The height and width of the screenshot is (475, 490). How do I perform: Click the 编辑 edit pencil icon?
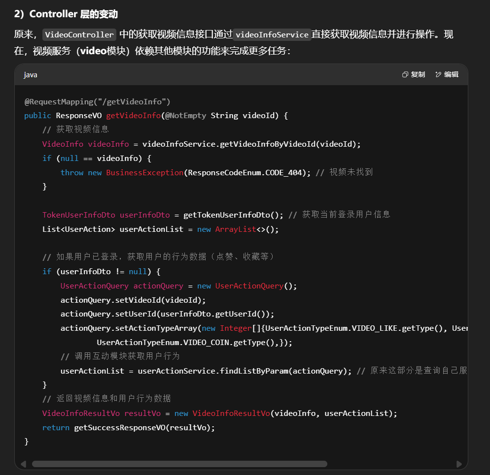coord(438,74)
